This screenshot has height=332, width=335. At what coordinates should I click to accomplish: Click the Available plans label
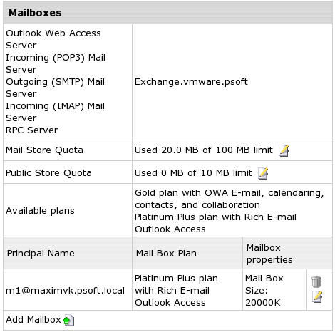coord(40,211)
